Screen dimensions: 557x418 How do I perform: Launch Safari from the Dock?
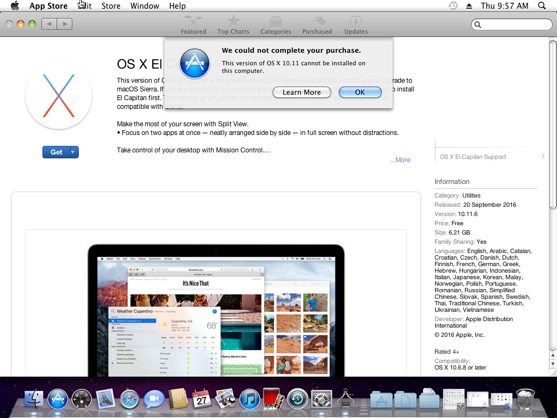129,399
